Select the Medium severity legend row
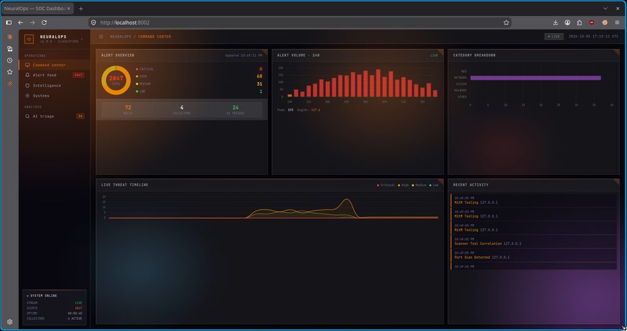Screen dimensions: 627x331 [199, 84]
